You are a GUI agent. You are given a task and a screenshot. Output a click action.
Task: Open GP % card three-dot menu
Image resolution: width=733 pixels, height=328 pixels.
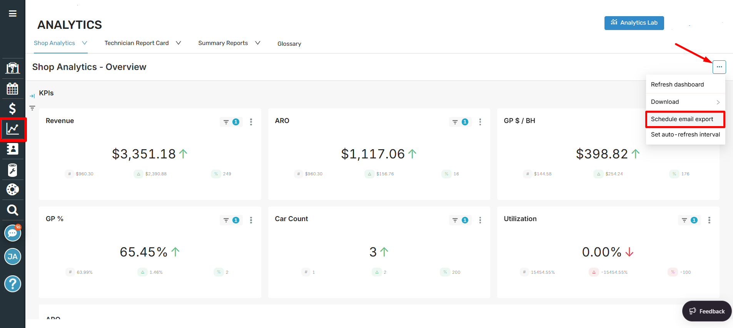[x=251, y=220]
